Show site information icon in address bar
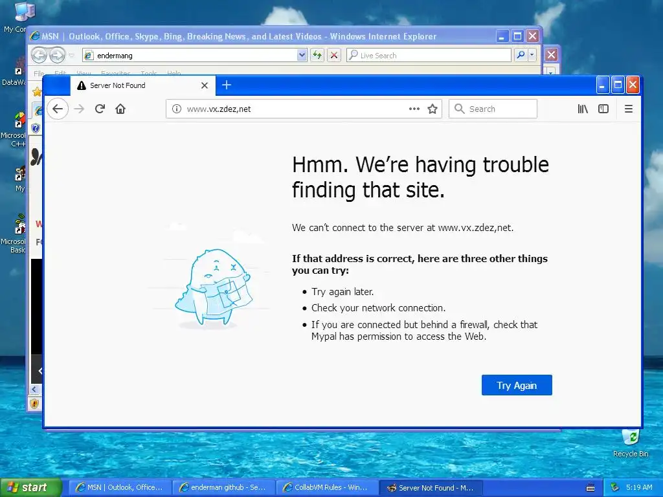The height and width of the screenshot is (497, 663). [x=177, y=109]
